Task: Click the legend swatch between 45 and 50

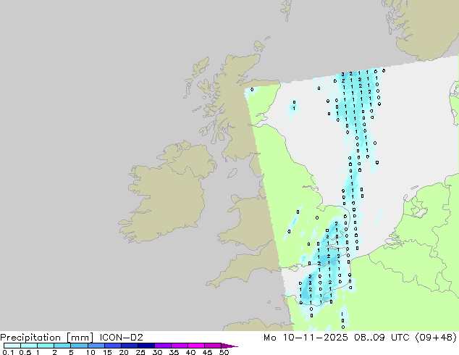Action: pyautogui.click(x=213, y=346)
